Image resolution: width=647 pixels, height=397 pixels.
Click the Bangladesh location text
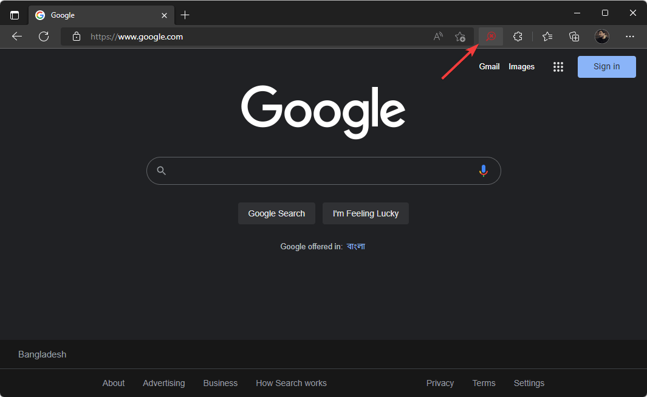pyautogui.click(x=42, y=354)
